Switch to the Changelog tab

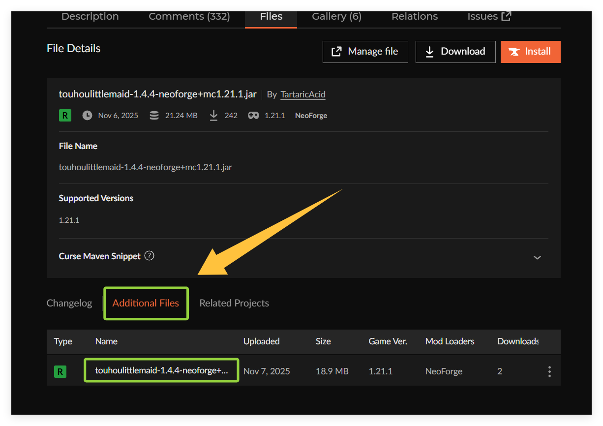tap(69, 303)
